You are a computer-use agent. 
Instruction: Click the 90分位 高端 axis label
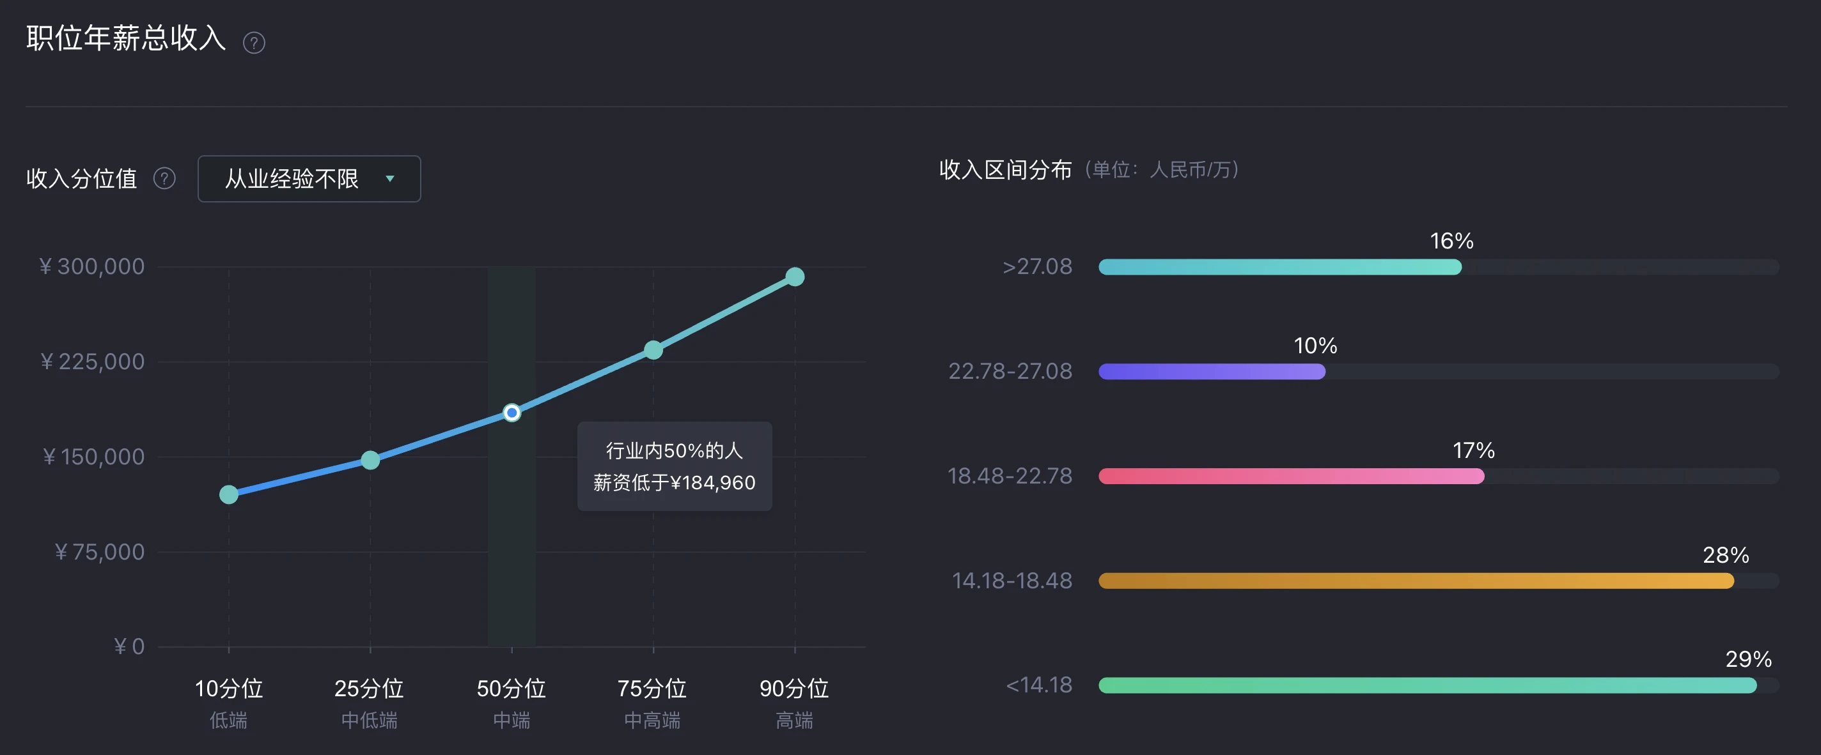click(795, 703)
